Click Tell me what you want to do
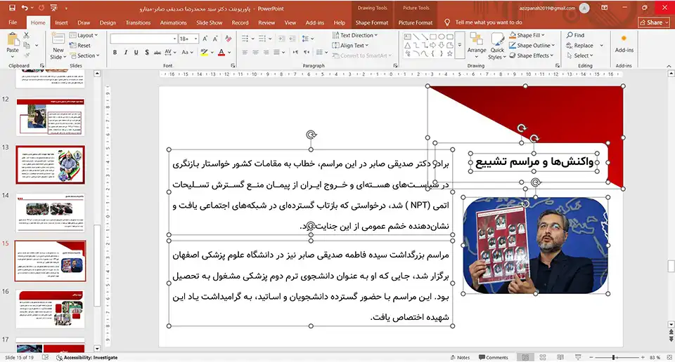675x362 pixels. click(x=489, y=22)
